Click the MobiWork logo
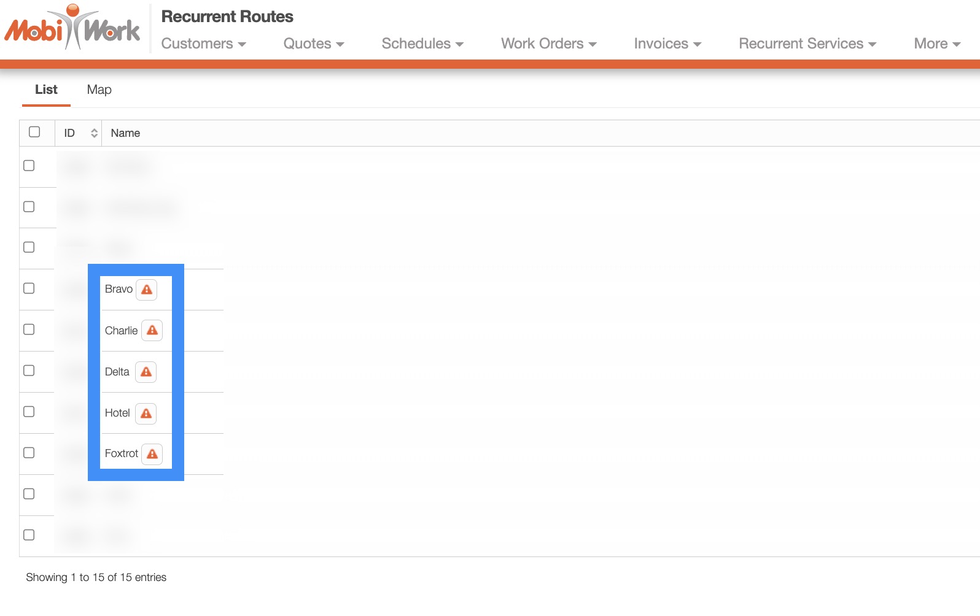Image resolution: width=980 pixels, height=616 pixels. [72, 28]
